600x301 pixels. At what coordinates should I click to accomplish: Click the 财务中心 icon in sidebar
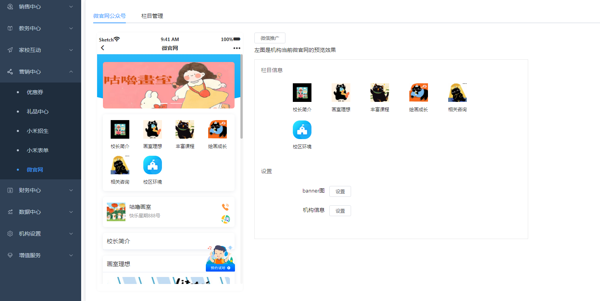point(10,190)
